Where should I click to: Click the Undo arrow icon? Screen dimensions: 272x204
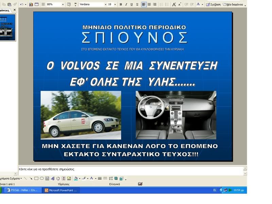coord(21,4)
